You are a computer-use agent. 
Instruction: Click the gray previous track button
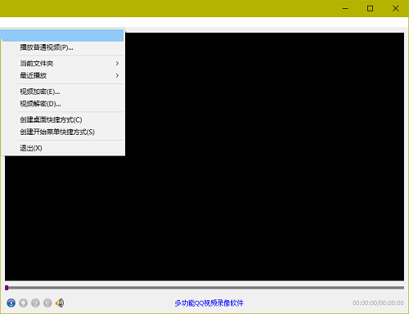click(x=35, y=303)
